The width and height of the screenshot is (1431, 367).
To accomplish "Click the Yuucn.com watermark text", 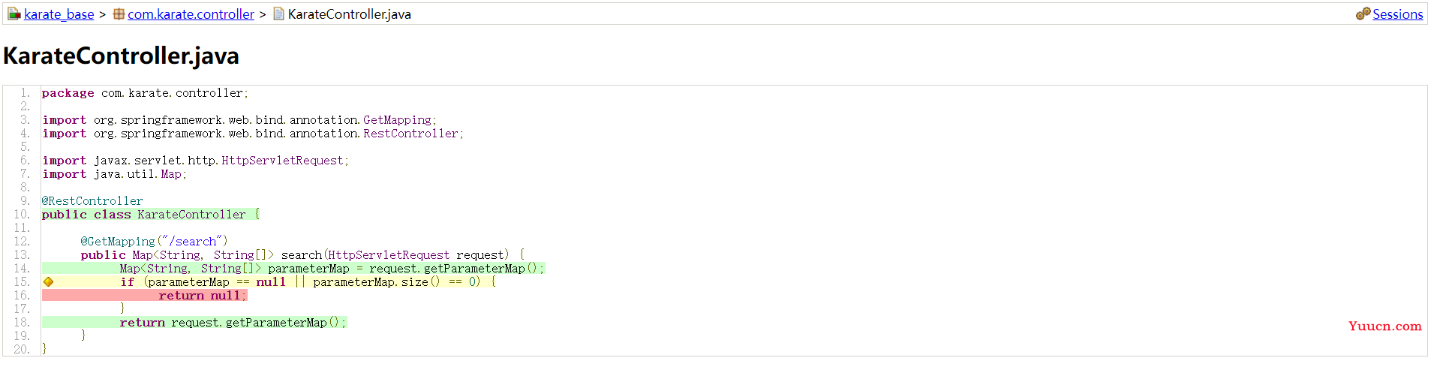I will 1384,326.
